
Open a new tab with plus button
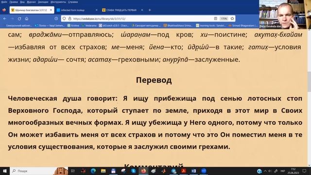[x=150, y=10]
